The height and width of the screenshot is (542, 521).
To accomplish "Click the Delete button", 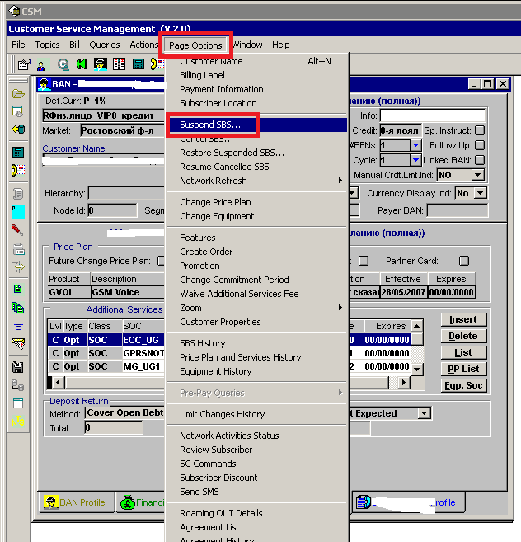I will point(463,336).
